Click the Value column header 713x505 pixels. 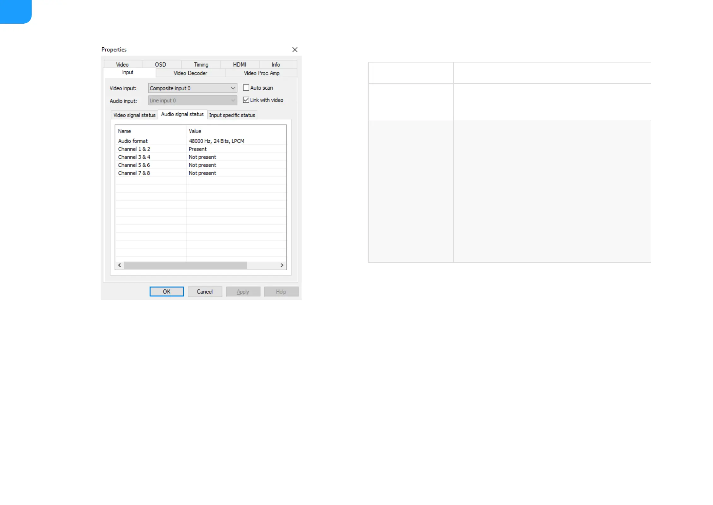(195, 131)
